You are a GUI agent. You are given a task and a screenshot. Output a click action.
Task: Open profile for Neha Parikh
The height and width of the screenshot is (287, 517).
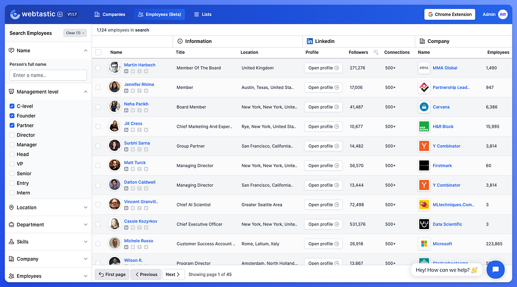point(323,107)
